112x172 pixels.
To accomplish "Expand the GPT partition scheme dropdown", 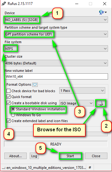I will [56, 34].
